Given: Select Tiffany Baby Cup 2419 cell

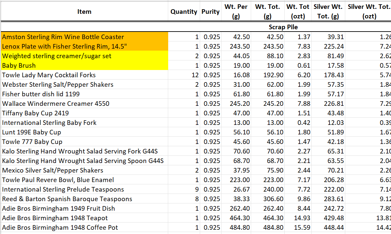Looking at the screenshot, I should (x=85, y=113).
